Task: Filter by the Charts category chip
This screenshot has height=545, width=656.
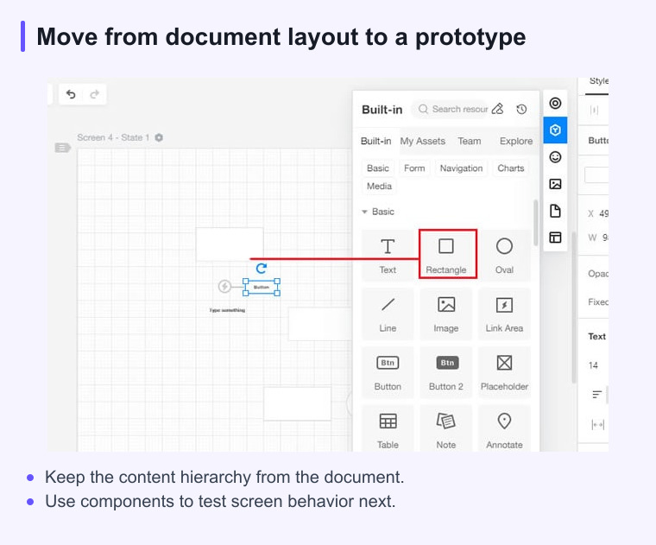Action: point(510,168)
